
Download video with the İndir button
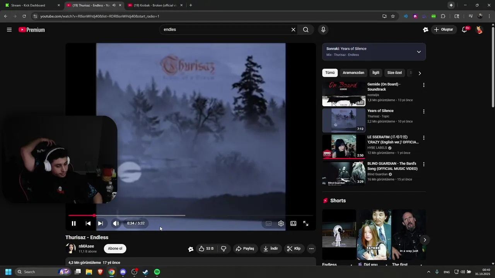pyautogui.click(x=271, y=249)
